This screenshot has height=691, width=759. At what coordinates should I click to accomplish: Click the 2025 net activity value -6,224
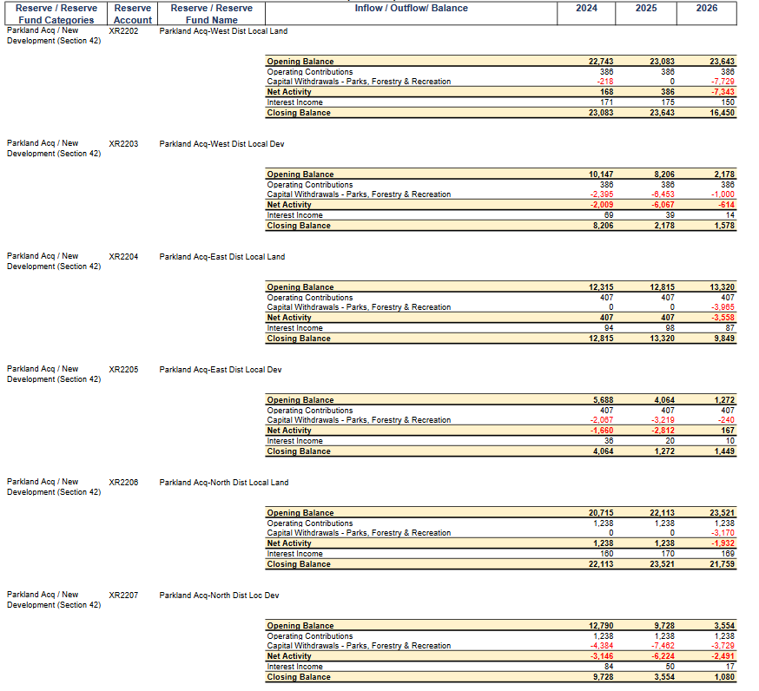pos(663,656)
